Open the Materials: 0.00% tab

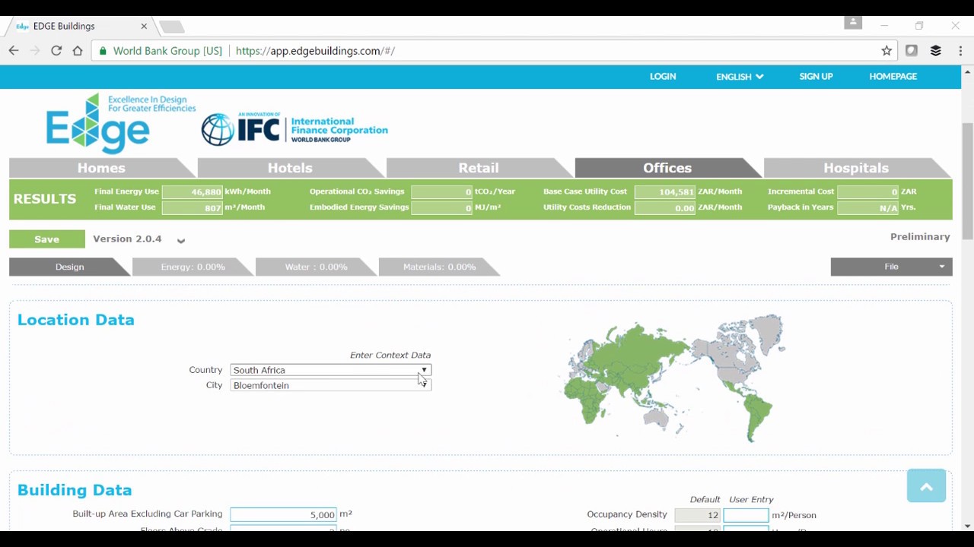(x=439, y=267)
